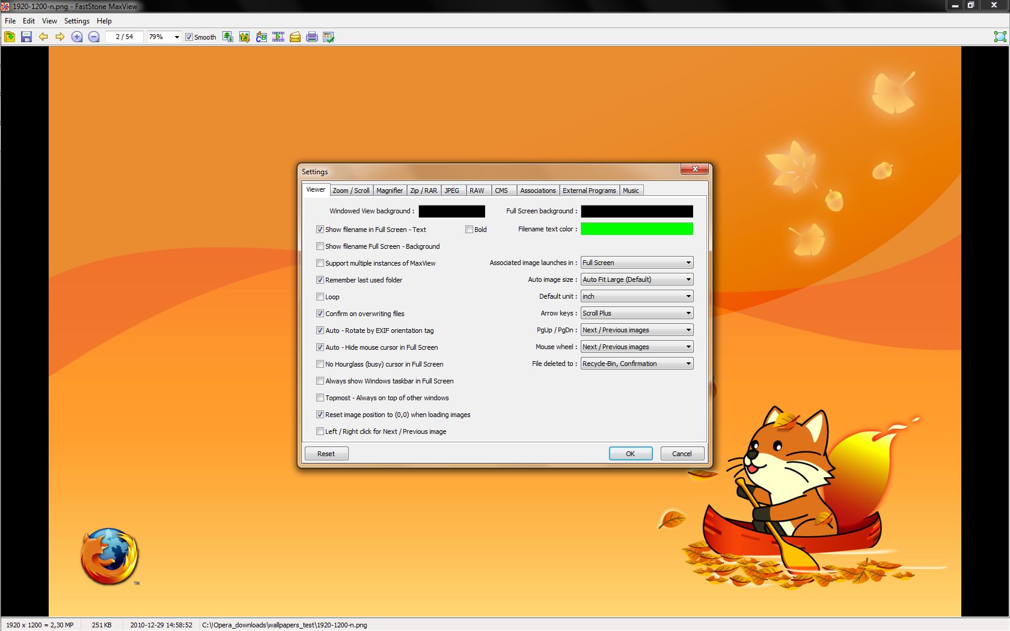The width and height of the screenshot is (1010, 631).
Task: Start slideshow with the filmstrip icon
Action: 278,37
